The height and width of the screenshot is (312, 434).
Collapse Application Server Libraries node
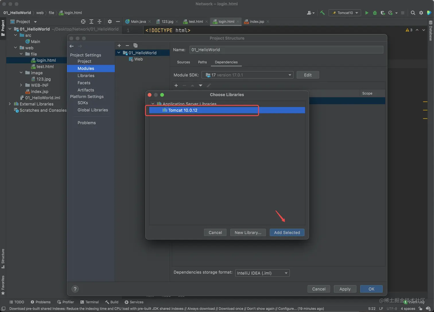click(153, 104)
